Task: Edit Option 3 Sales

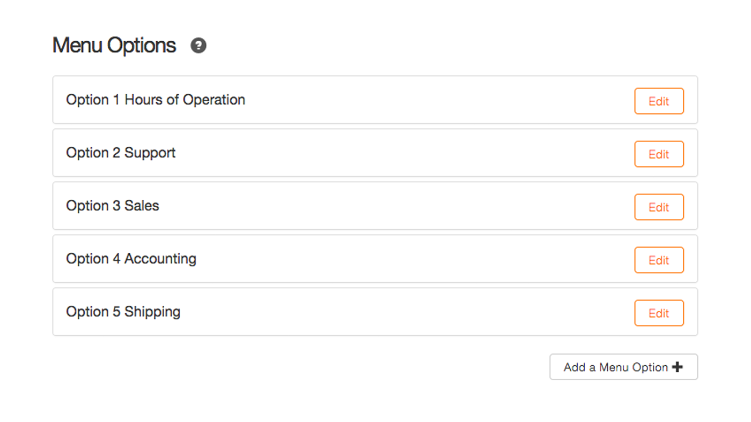Action: (659, 207)
